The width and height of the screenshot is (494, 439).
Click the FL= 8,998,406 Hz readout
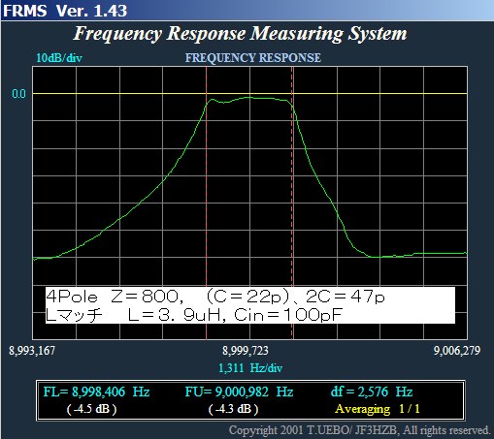point(96,392)
